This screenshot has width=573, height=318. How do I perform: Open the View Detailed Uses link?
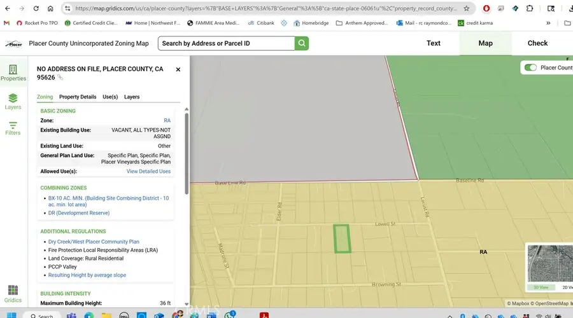[x=148, y=171]
